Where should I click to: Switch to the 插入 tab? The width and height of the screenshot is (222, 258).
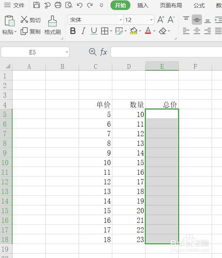(x=143, y=6)
